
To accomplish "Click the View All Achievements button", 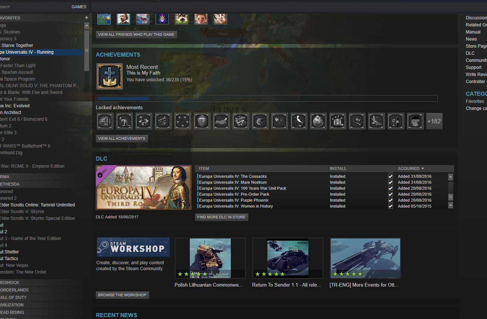I will pos(122,139).
